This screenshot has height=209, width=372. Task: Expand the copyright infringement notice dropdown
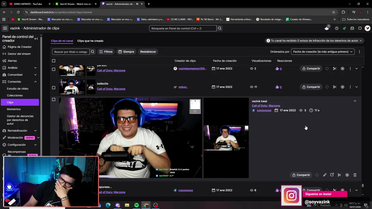point(314,41)
